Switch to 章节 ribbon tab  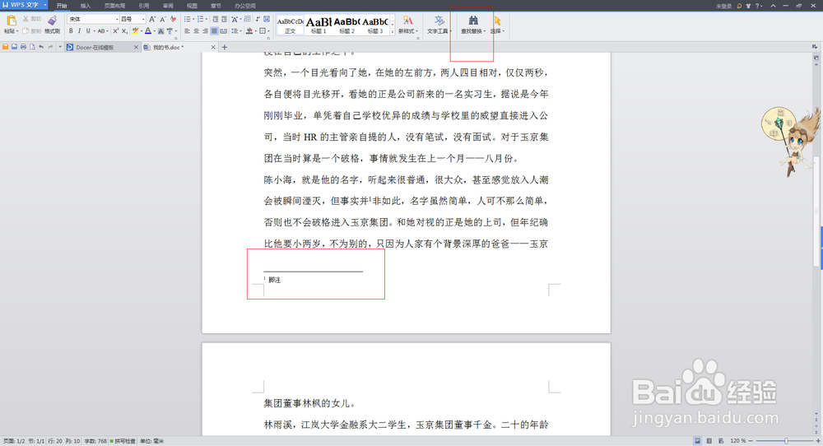(x=216, y=6)
